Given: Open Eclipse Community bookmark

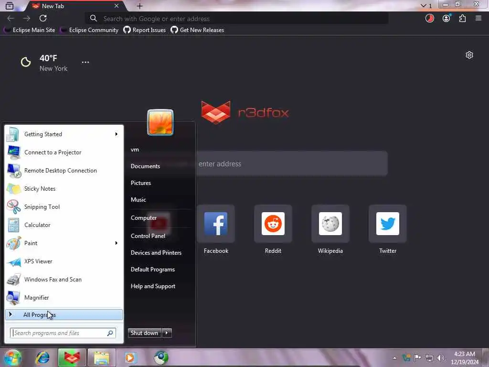Looking at the screenshot, I should 89,30.
